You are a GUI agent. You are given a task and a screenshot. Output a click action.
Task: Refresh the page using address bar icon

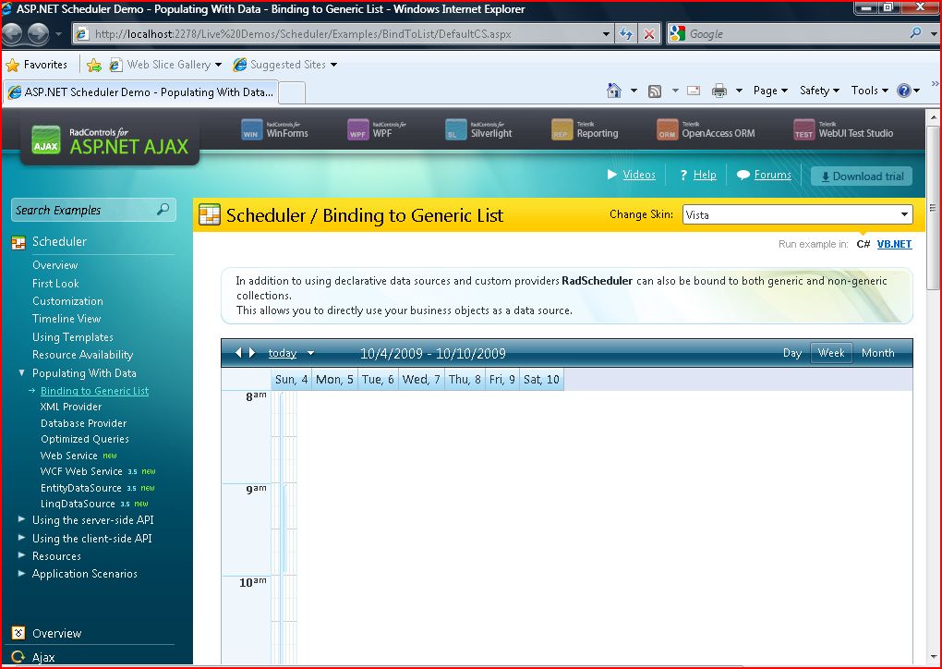pyautogui.click(x=626, y=34)
